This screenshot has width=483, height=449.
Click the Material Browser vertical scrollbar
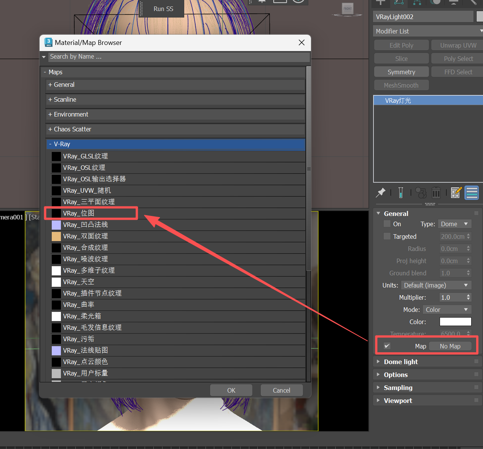(309, 169)
